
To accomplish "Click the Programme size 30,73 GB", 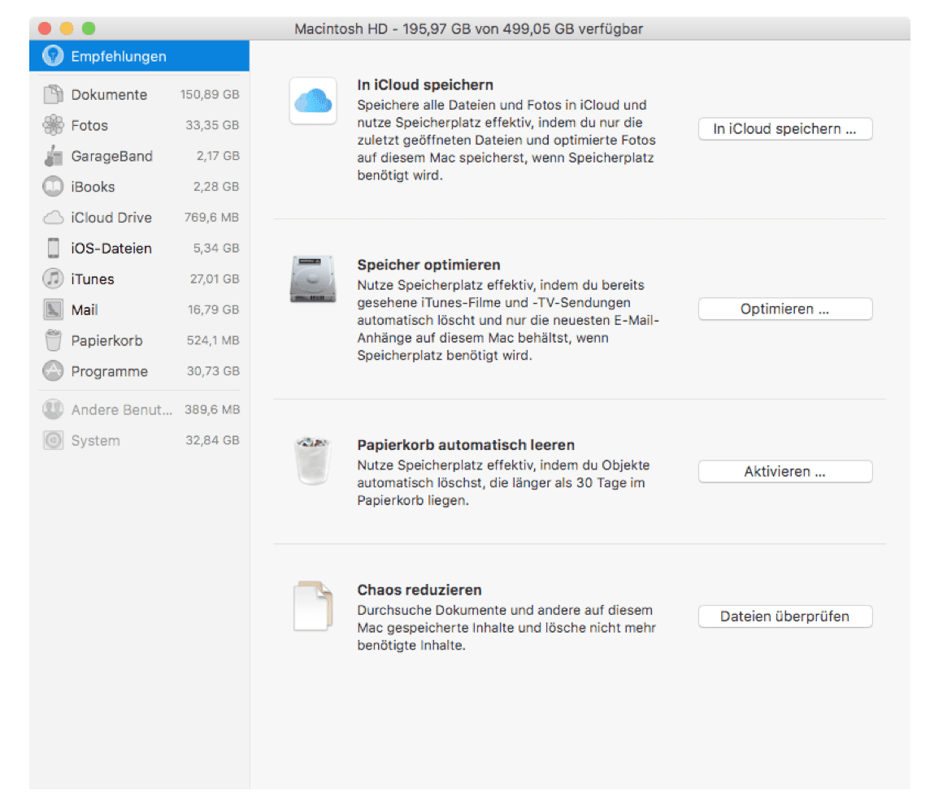I will 213,371.
